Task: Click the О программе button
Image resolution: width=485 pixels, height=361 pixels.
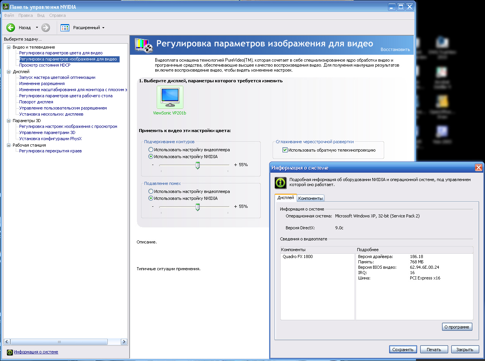Action: coord(457,327)
